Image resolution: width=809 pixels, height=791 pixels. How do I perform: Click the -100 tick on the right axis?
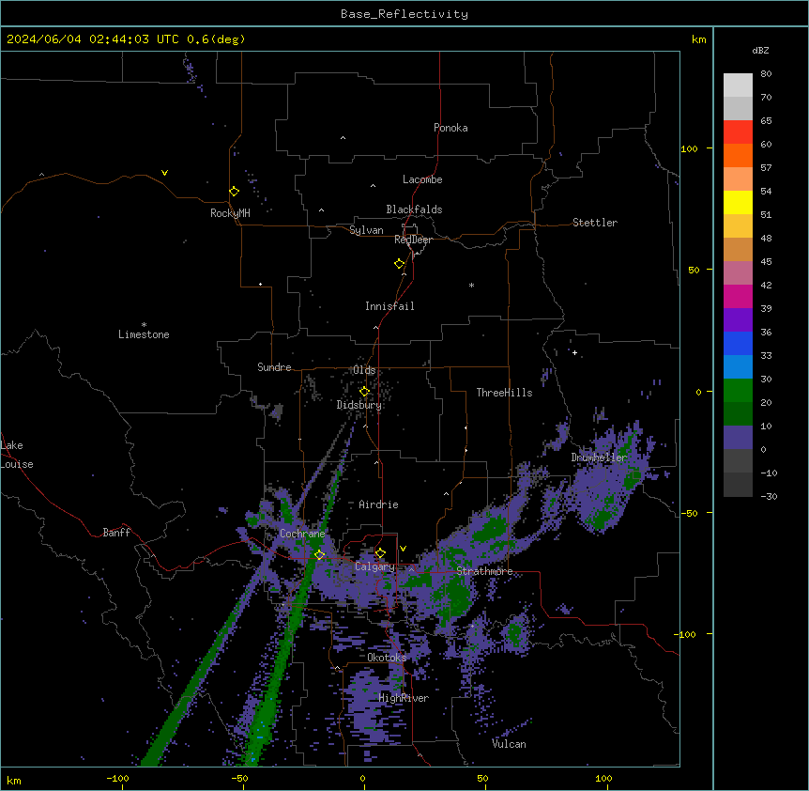click(686, 634)
